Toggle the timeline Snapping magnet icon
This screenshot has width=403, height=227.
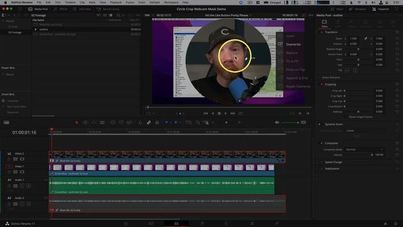[x=140, y=123]
